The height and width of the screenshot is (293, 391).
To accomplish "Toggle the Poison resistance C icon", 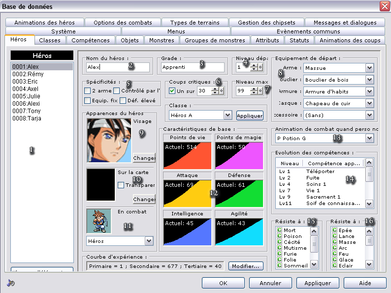I will (280, 236).
